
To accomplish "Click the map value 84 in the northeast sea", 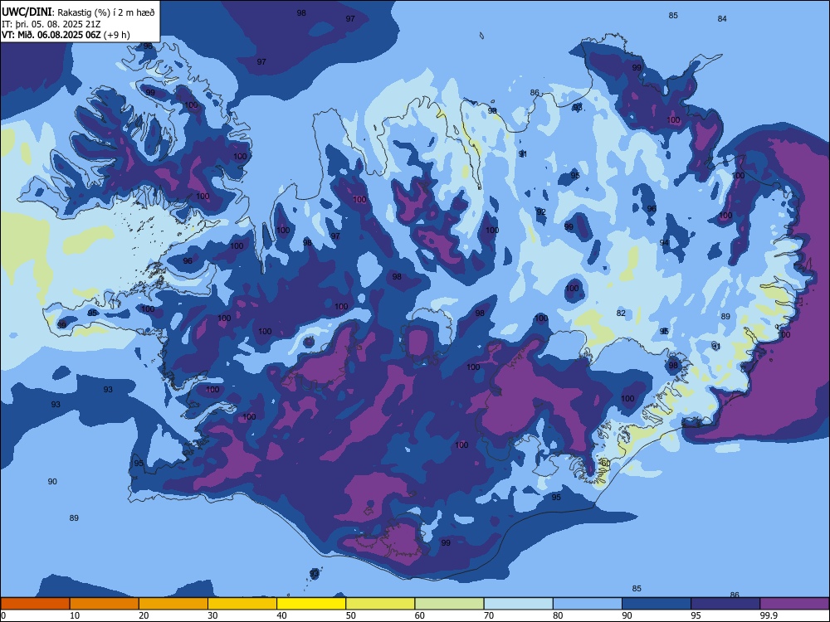I will point(722,18).
